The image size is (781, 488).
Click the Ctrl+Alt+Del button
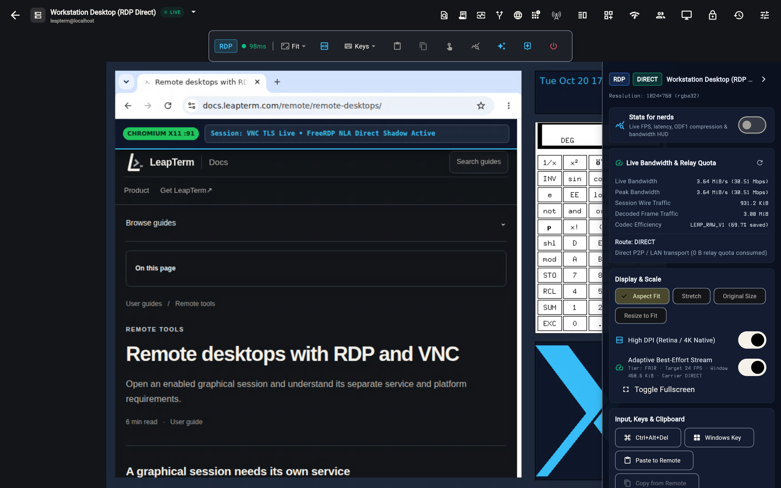coord(648,438)
